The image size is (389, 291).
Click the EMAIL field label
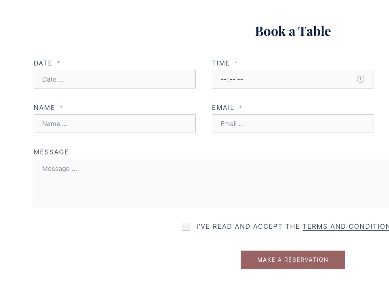[223, 108]
